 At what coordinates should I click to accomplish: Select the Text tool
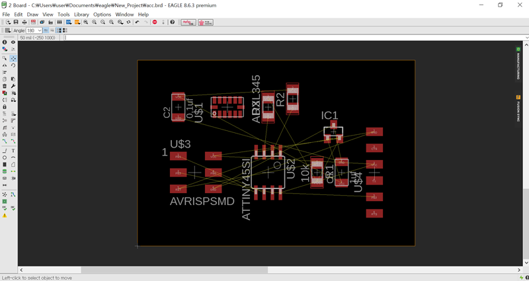point(13,151)
